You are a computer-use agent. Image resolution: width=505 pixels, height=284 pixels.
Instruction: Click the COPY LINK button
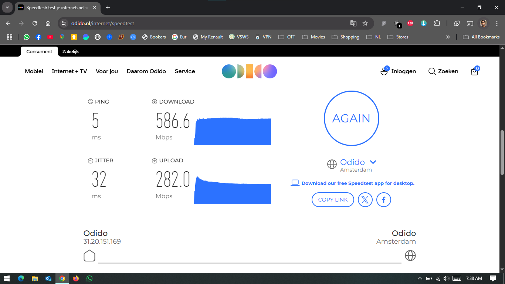[333, 200]
